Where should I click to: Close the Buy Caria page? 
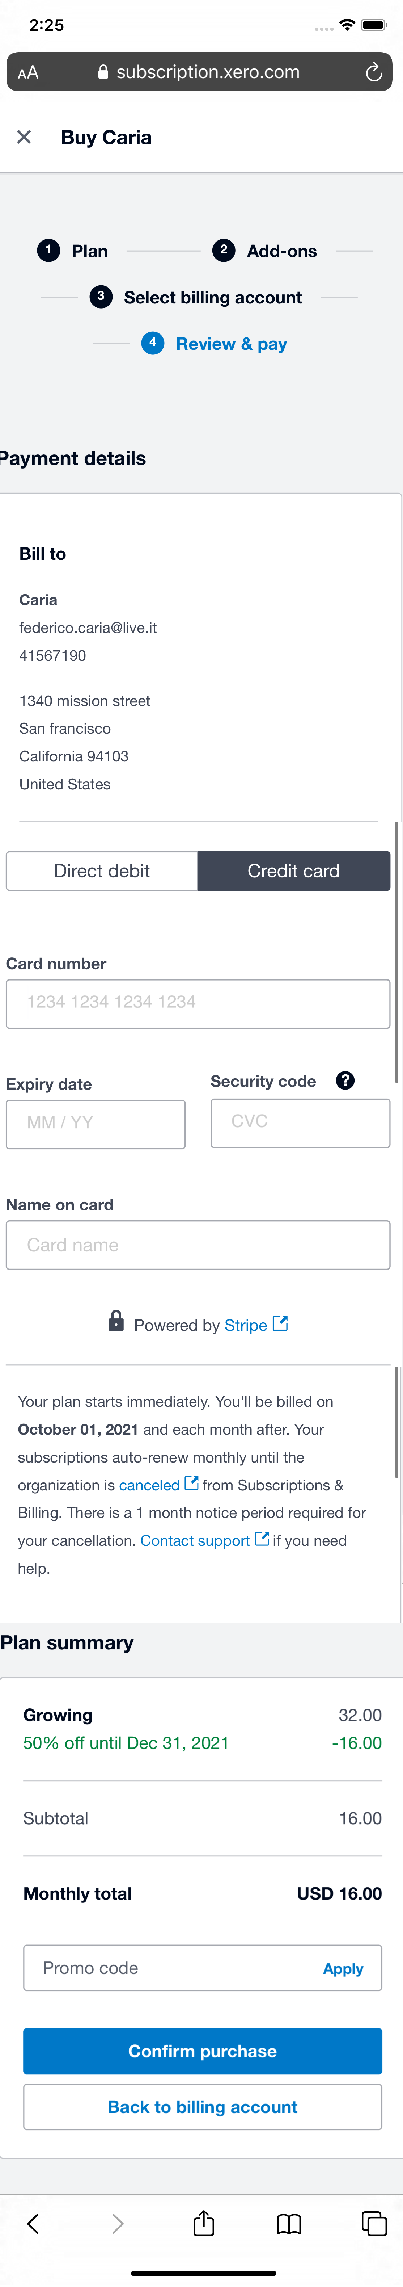click(23, 137)
